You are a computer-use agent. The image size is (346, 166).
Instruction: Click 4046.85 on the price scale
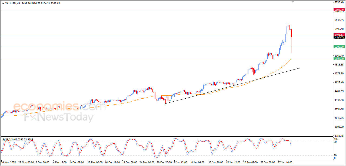339,118
